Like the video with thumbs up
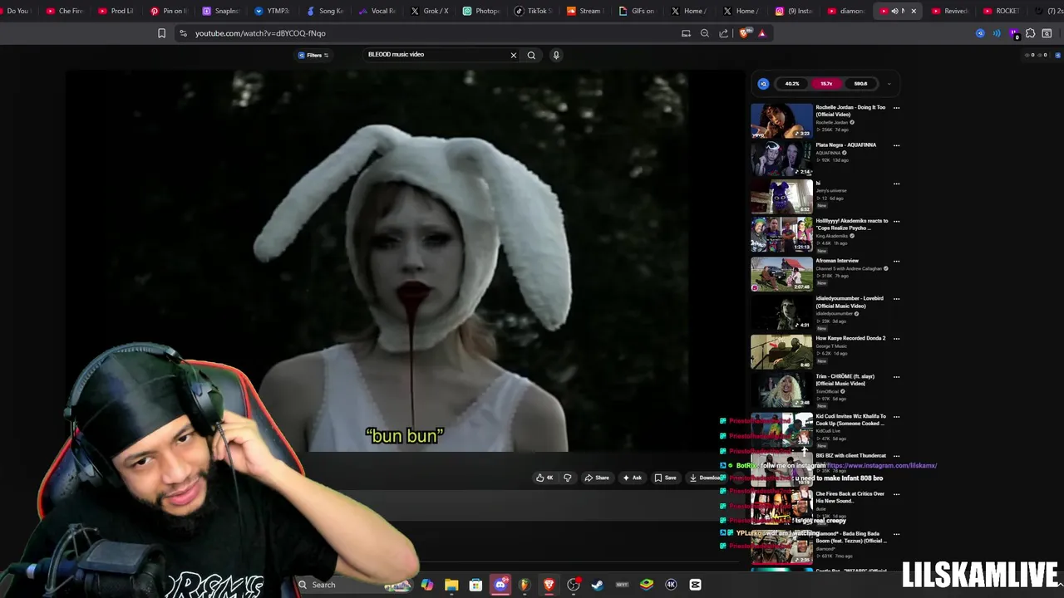 pyautogui.click(x=544, y=478)
